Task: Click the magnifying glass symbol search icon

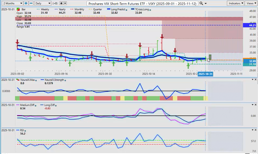Action: click(x=201, y=3)
